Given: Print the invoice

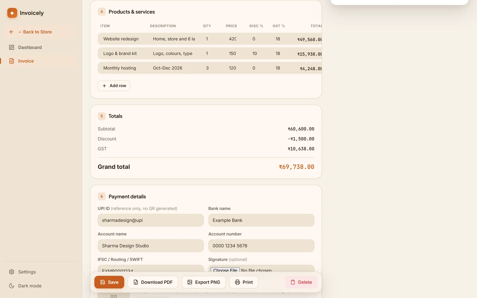Looking at the screenshot, I should click(x=244, y=282).
